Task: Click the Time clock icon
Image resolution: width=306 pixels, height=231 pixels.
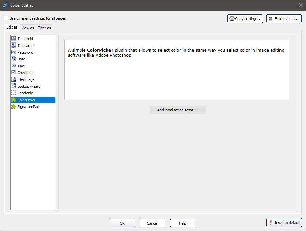Action: (13, 66)
